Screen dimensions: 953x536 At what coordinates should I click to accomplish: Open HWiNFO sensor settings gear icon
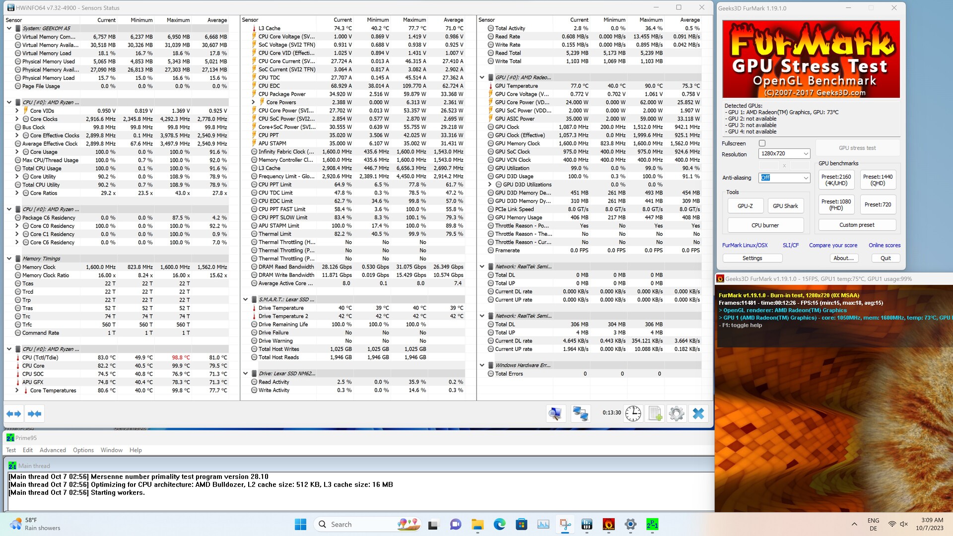point(677,413)
